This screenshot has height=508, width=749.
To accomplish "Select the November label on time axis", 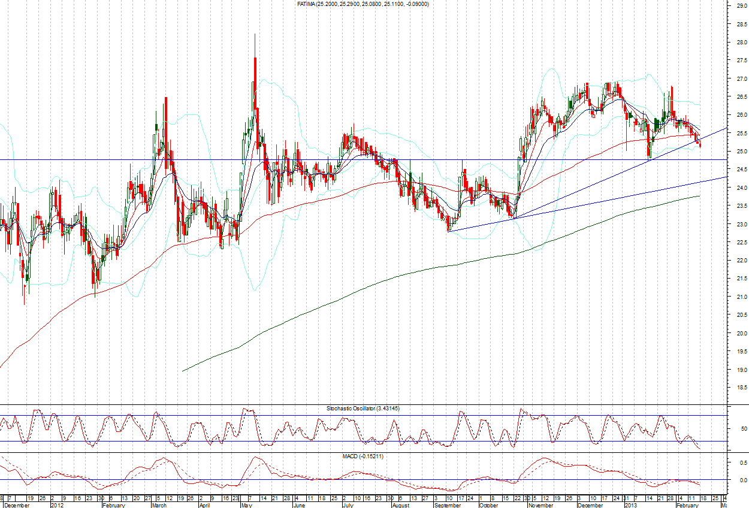I will 539,505.
